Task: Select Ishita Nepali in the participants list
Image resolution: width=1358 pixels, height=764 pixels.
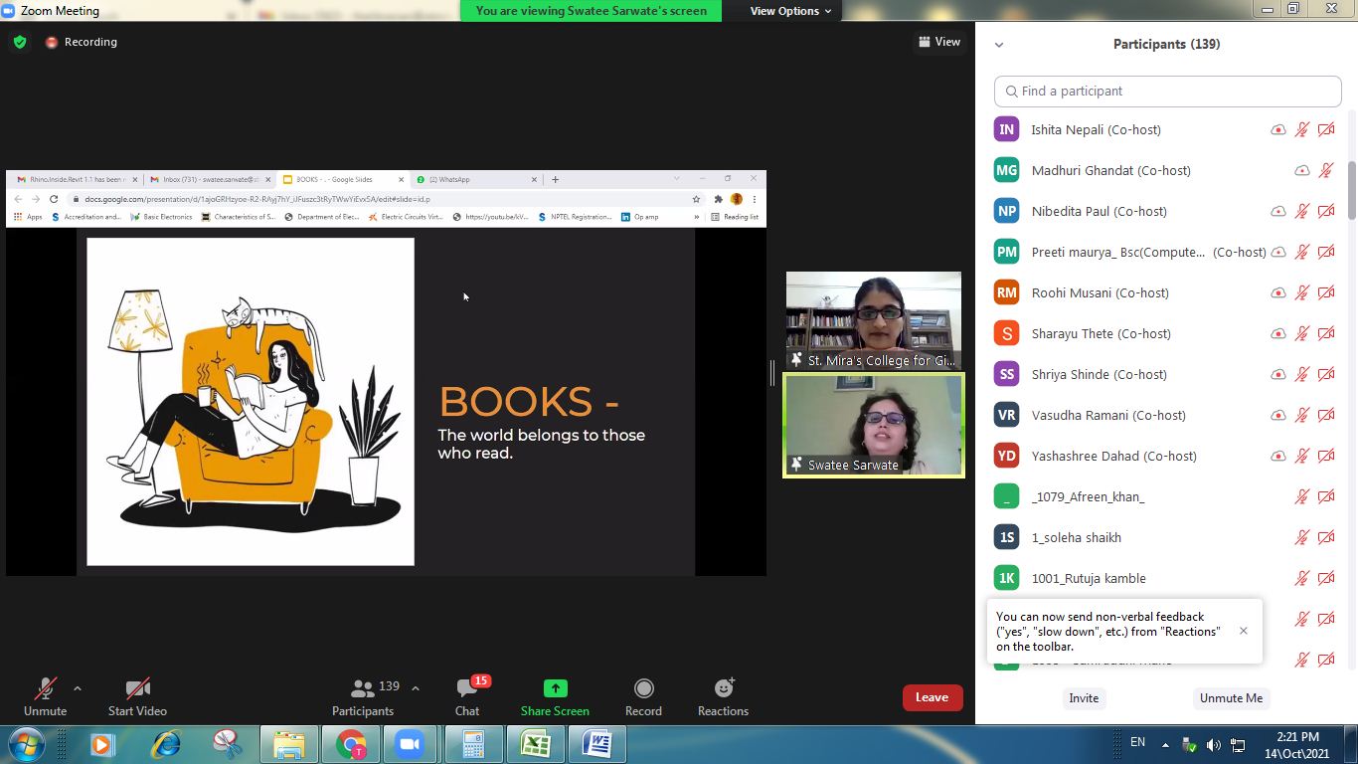Action: 1096,129
